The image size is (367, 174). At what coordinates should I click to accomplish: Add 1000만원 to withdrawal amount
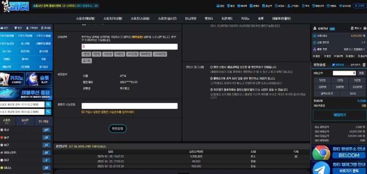click(x=160, y=54)
